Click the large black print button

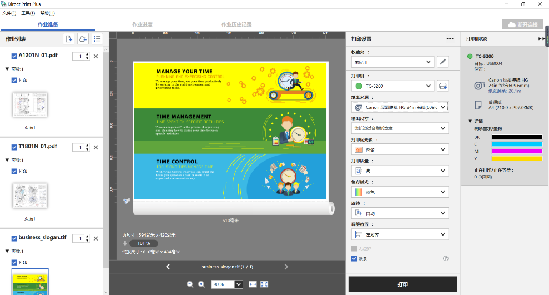click(x=402, y=284)
